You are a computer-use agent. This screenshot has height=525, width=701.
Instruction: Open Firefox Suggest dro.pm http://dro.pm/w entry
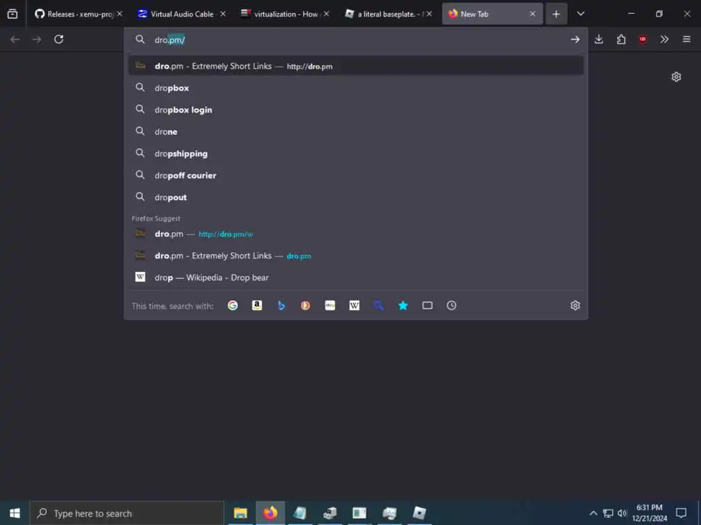point(355,234)
